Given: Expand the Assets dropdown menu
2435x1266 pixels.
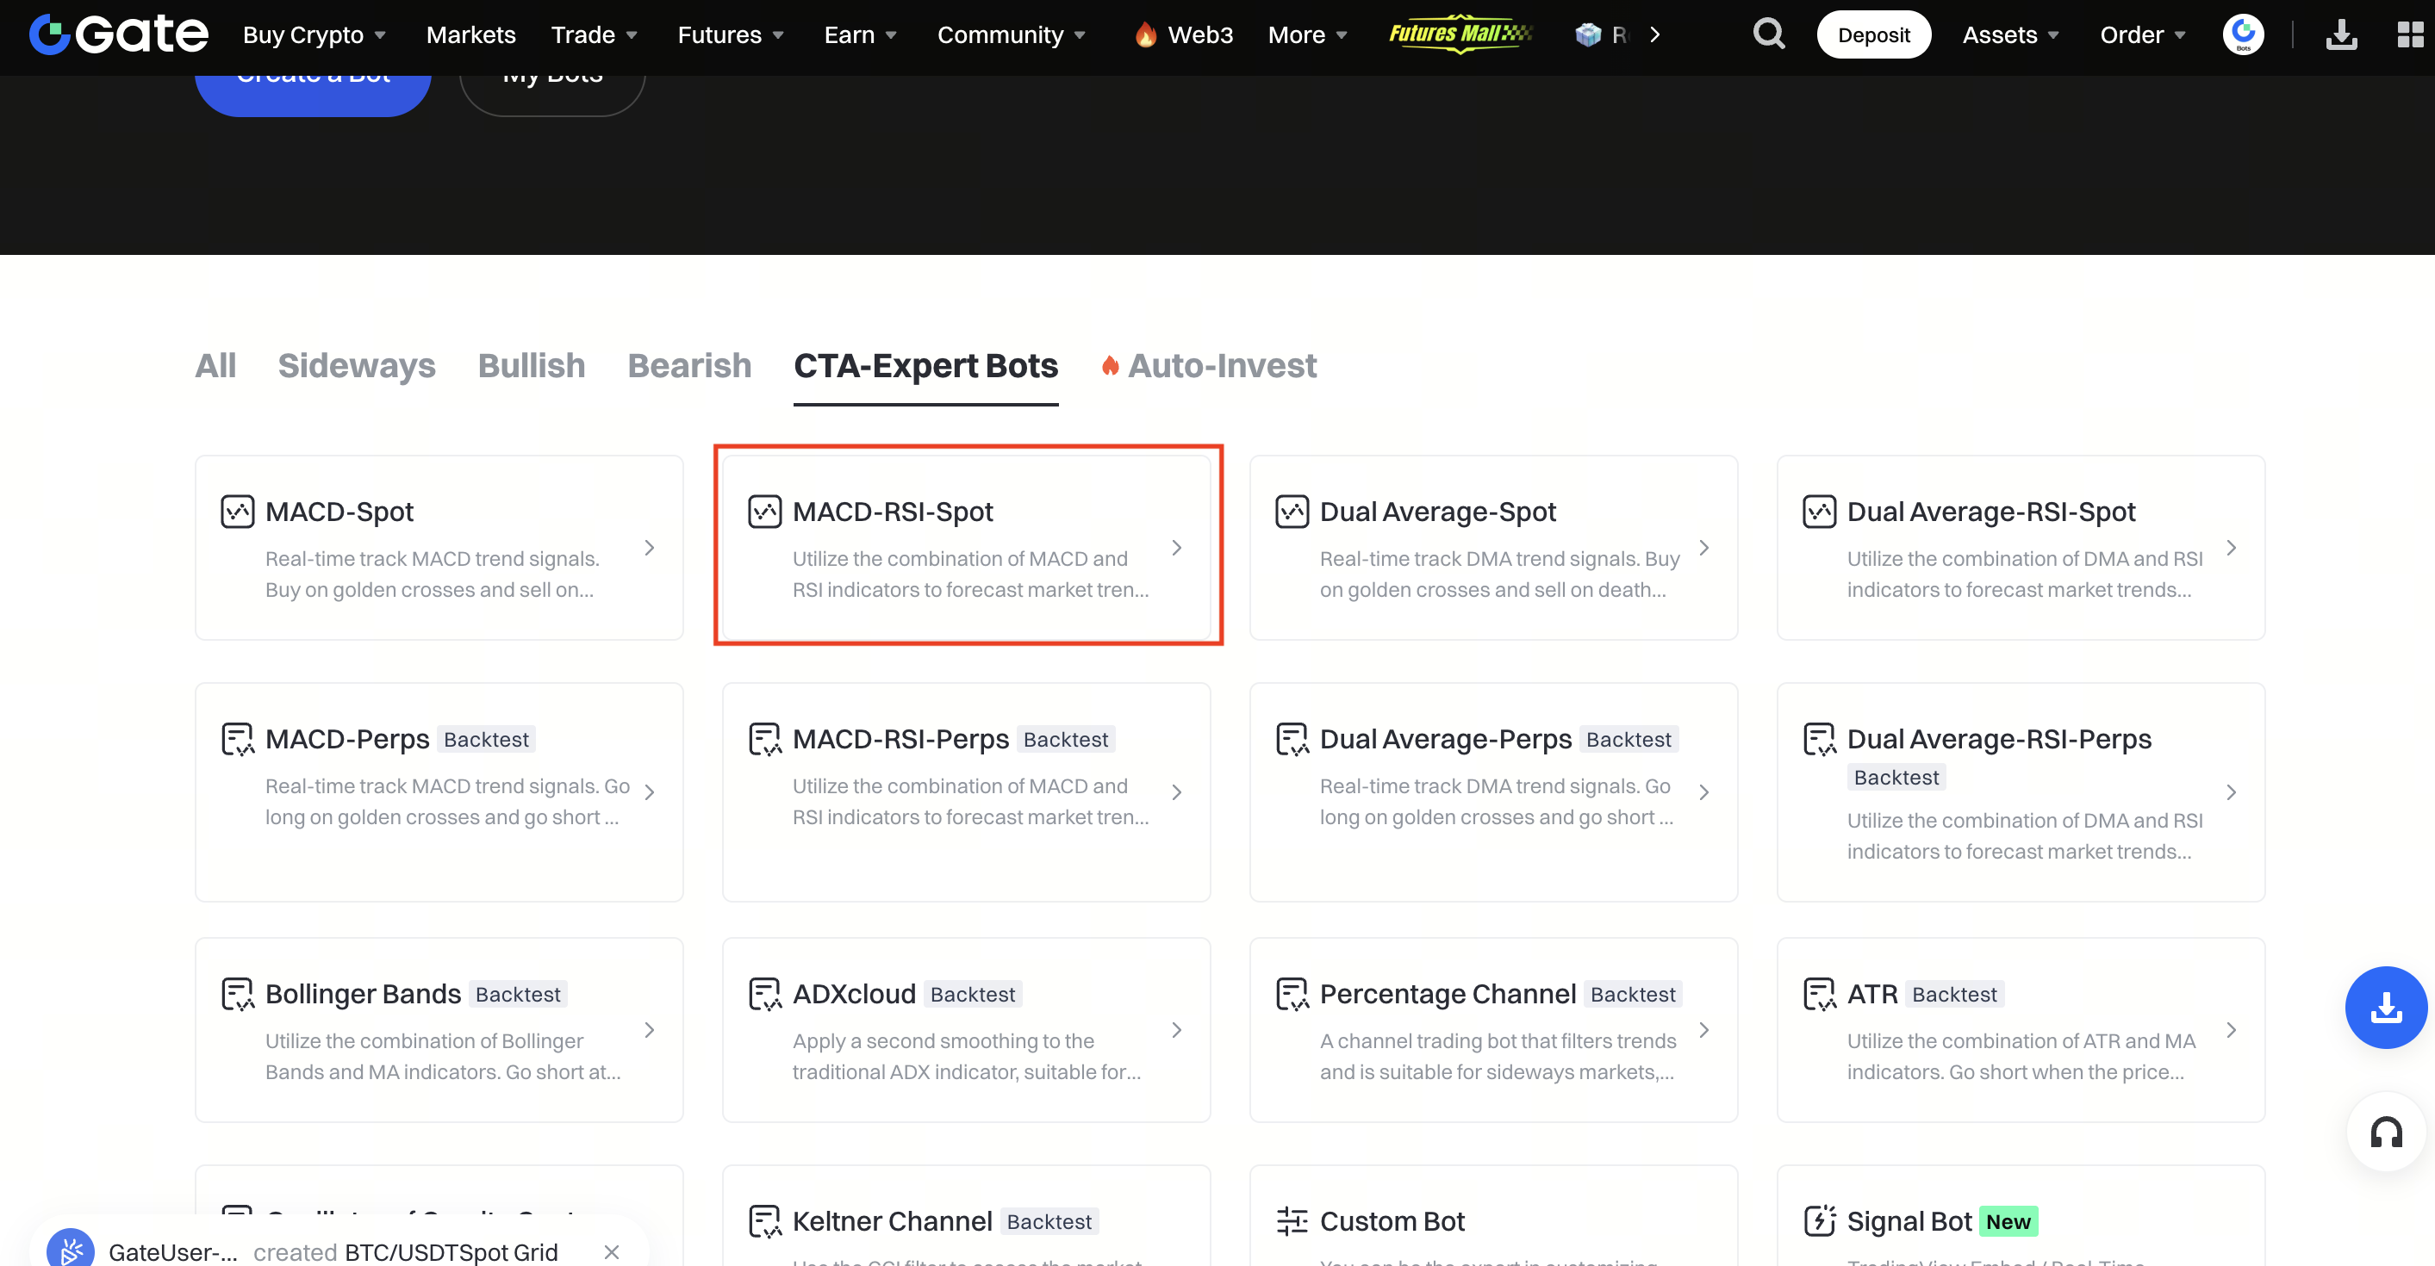Looking at the screenshot, I should pos(2009,35).
